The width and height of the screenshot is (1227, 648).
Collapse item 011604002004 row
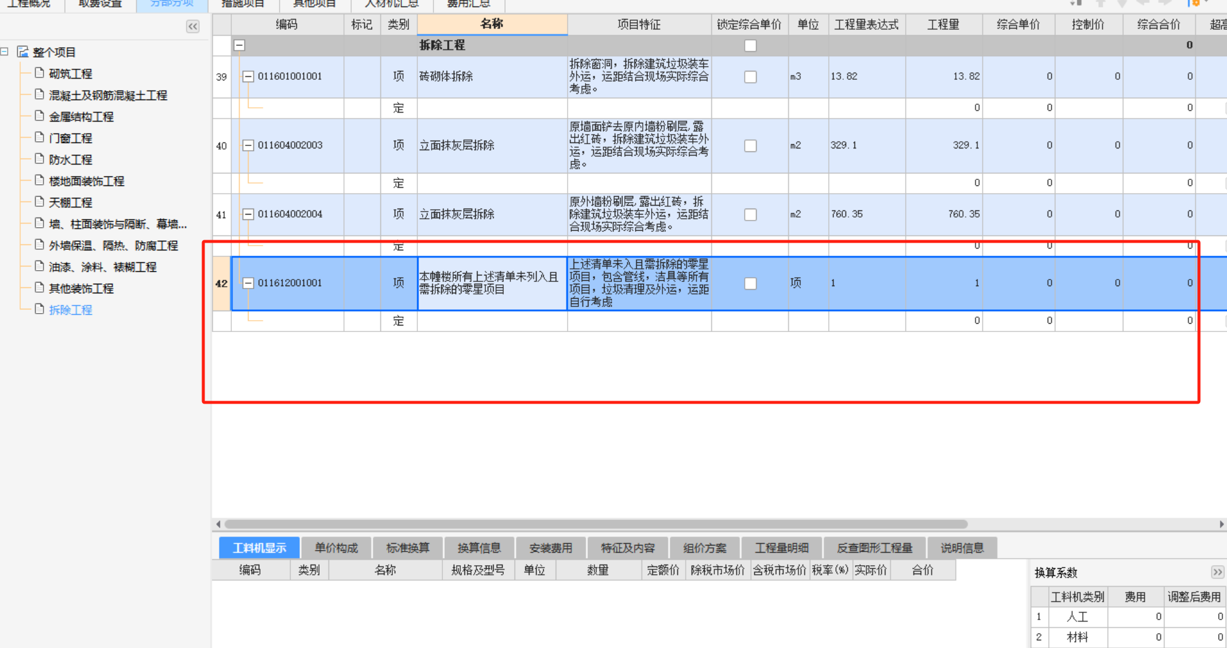pos(248,214)
